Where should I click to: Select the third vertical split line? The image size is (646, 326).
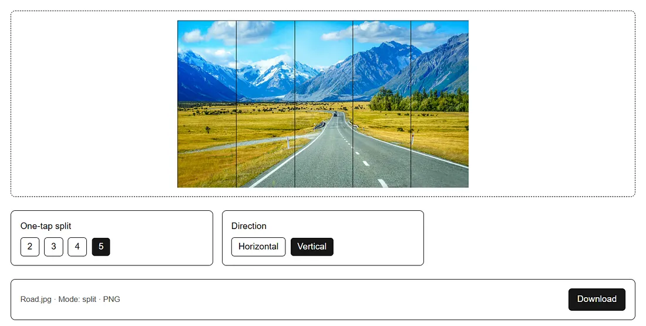coord(353,104)
